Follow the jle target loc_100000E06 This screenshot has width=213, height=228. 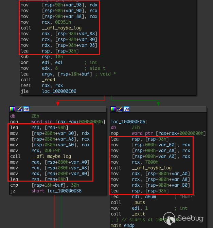tap(59, 91)
